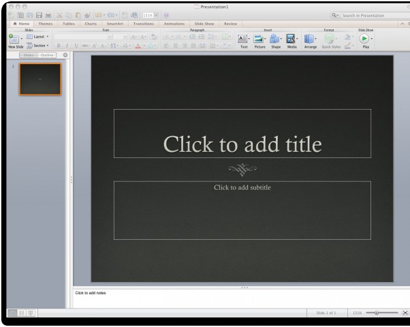Screen dimensions: 410x327
Task: Open the Review tab
Action: (x=230, y=24)
